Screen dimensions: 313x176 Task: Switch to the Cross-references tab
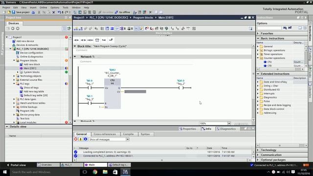click(x=105, y=134)
